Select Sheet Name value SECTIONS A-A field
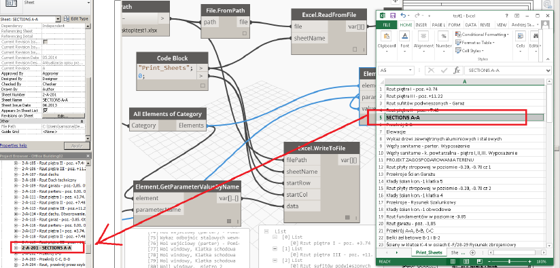Viewport: 560px width, 268px height. pos(63,100)
